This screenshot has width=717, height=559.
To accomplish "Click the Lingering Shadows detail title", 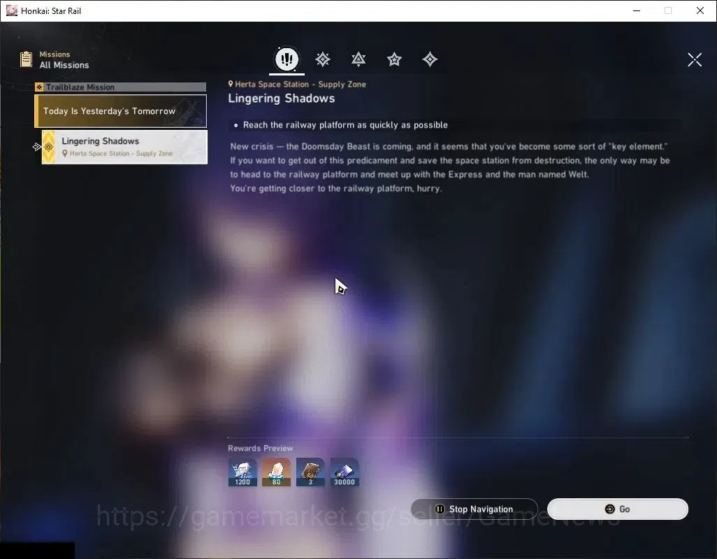I will [x=281, y=99].
